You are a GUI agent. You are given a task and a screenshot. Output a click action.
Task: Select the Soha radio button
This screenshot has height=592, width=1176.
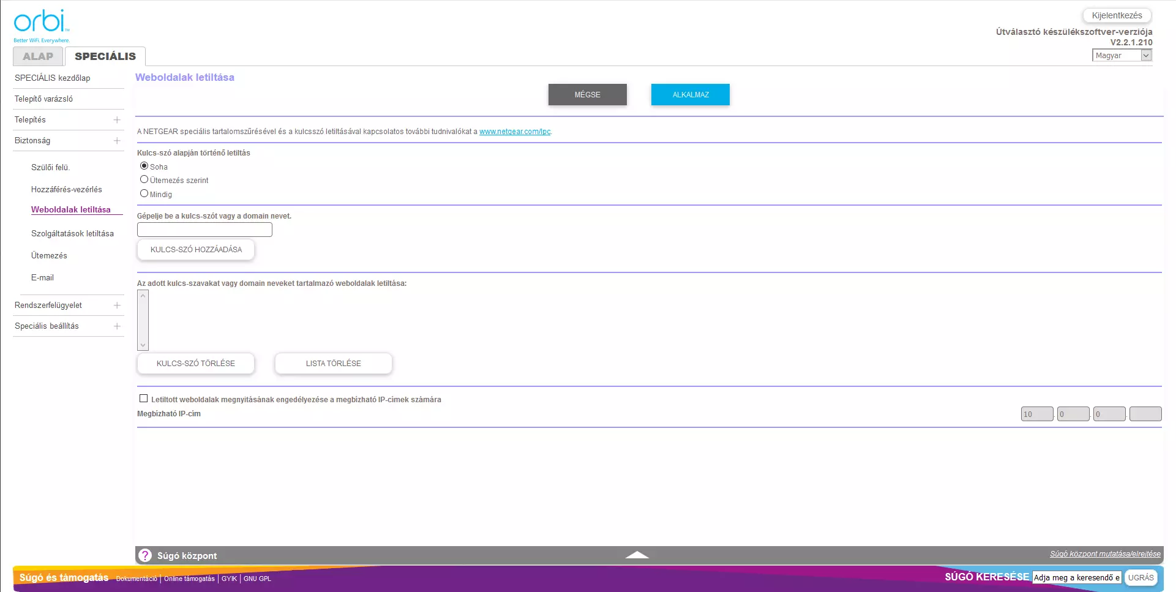[x=144, y=166]
